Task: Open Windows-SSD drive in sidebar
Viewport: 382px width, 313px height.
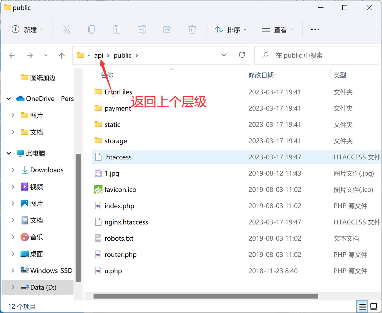Action: tap(47, 270)
